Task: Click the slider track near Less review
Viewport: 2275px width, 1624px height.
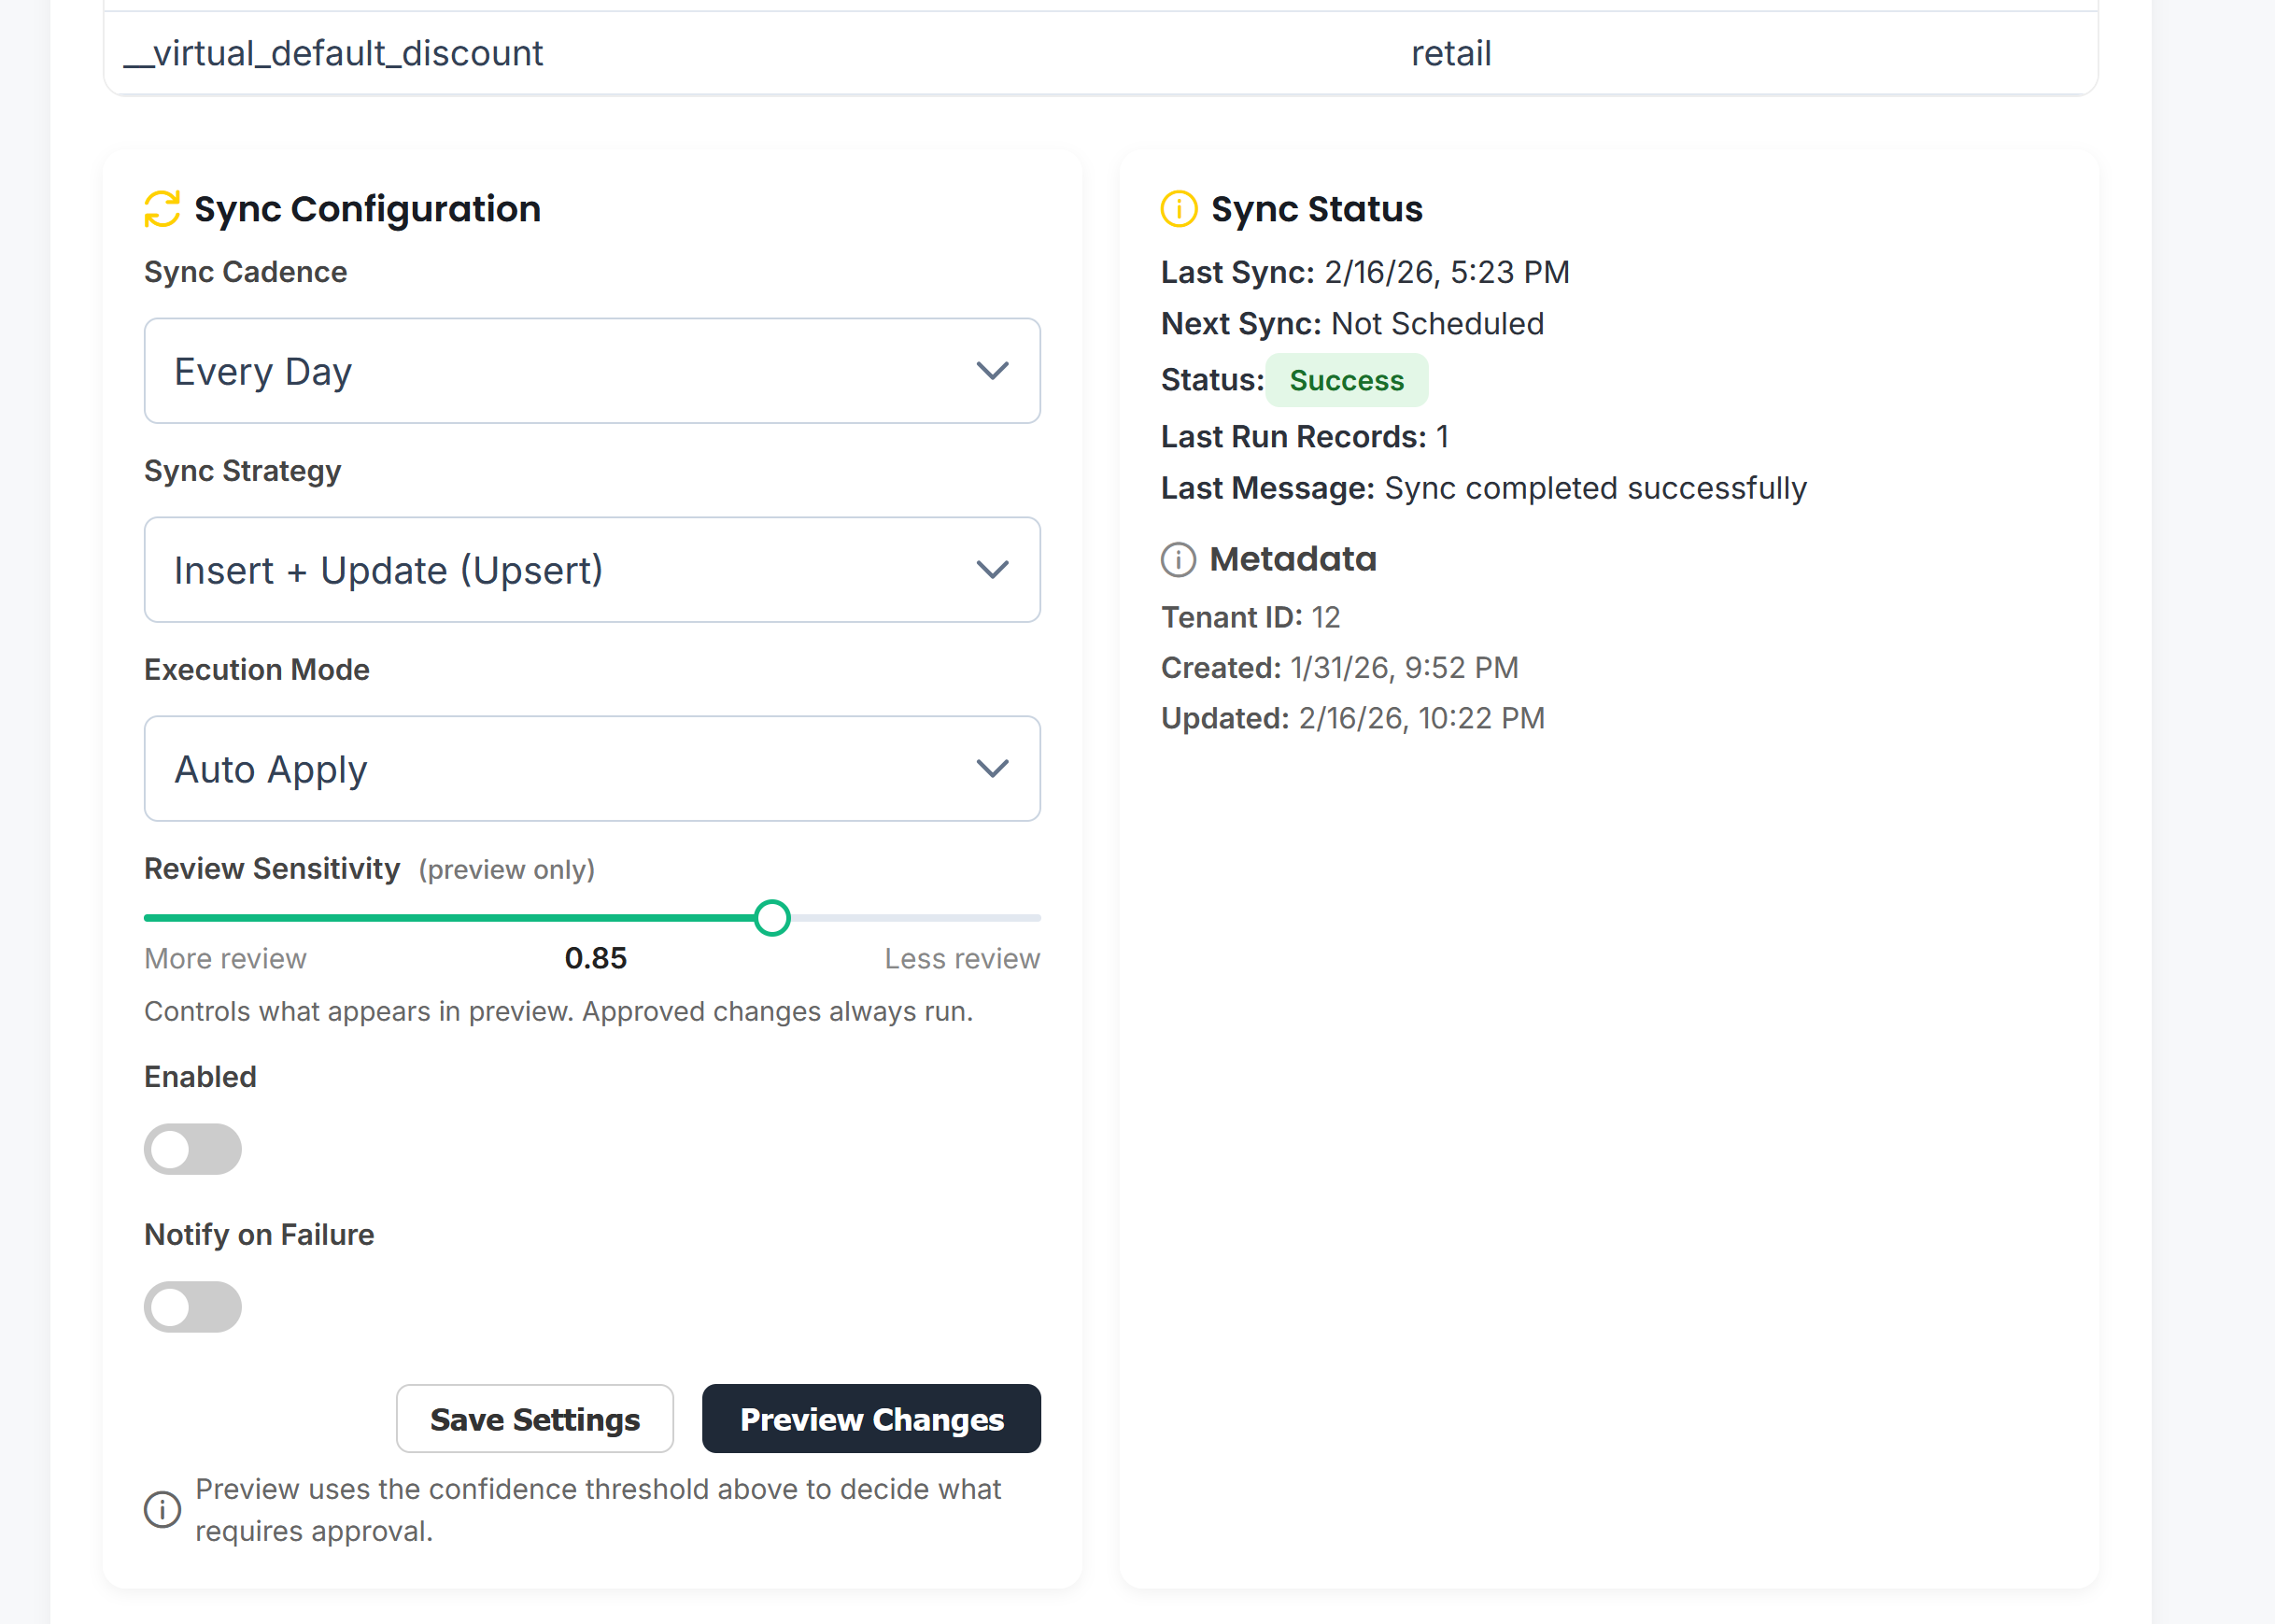Action: point(960,917)
